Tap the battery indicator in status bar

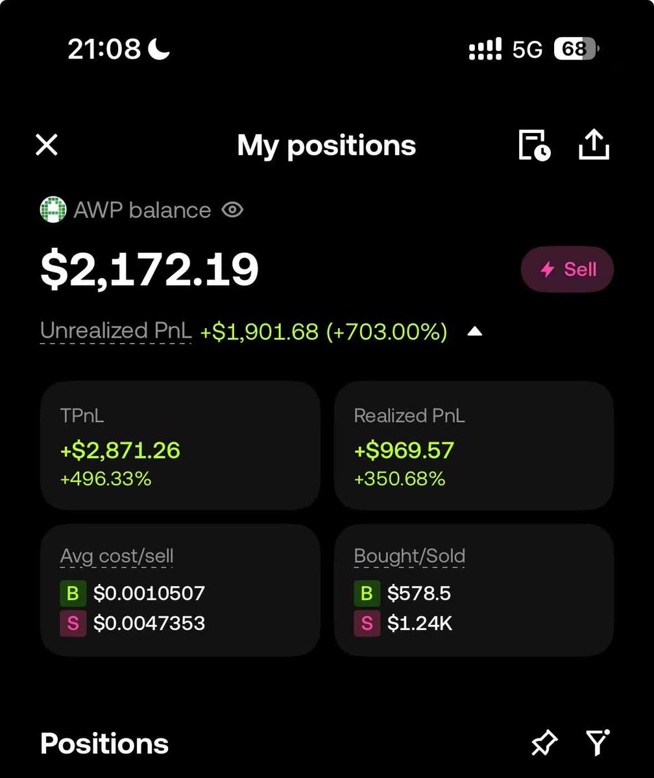576,49
